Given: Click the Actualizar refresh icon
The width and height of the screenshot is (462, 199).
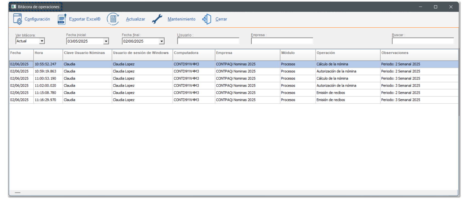Looking at the screenshot, I should click(113, 19).
